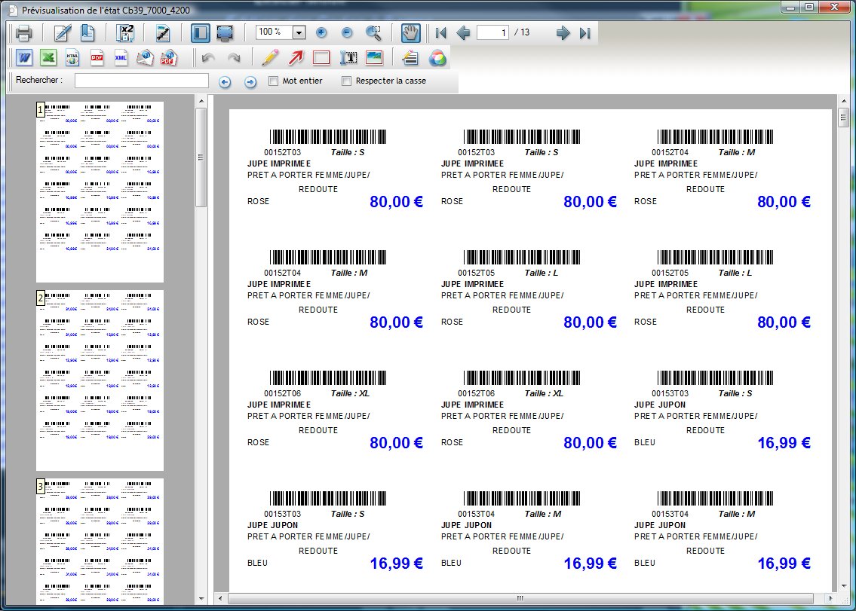Export the report to HTML
The width and height of the screenshot is (856, 611).
(x=72, y=57)
